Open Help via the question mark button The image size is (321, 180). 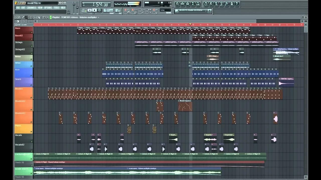pyautogui.click(x=237, y=4)
